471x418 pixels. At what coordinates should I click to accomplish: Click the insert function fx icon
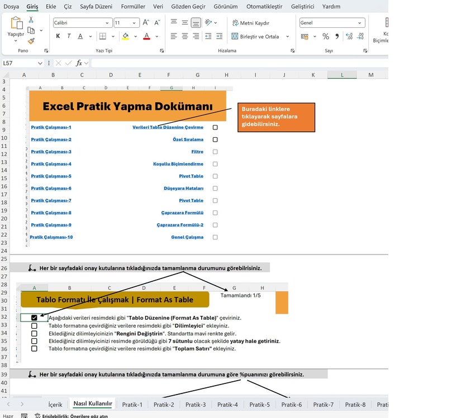79,63
